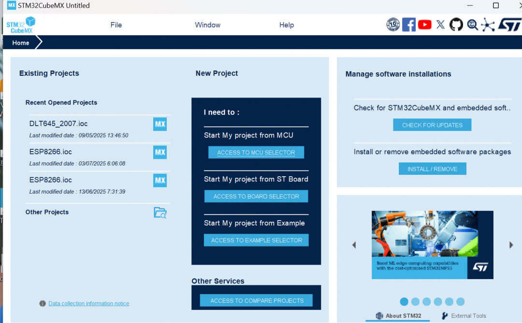The width and height of the screenshot is (522, 323).
Task: Click CHECK FOR UPDATES button
Action: (x=432, y=125)
